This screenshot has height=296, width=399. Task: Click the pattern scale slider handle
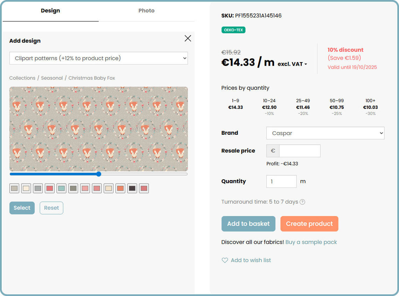[x=98, y=174]
